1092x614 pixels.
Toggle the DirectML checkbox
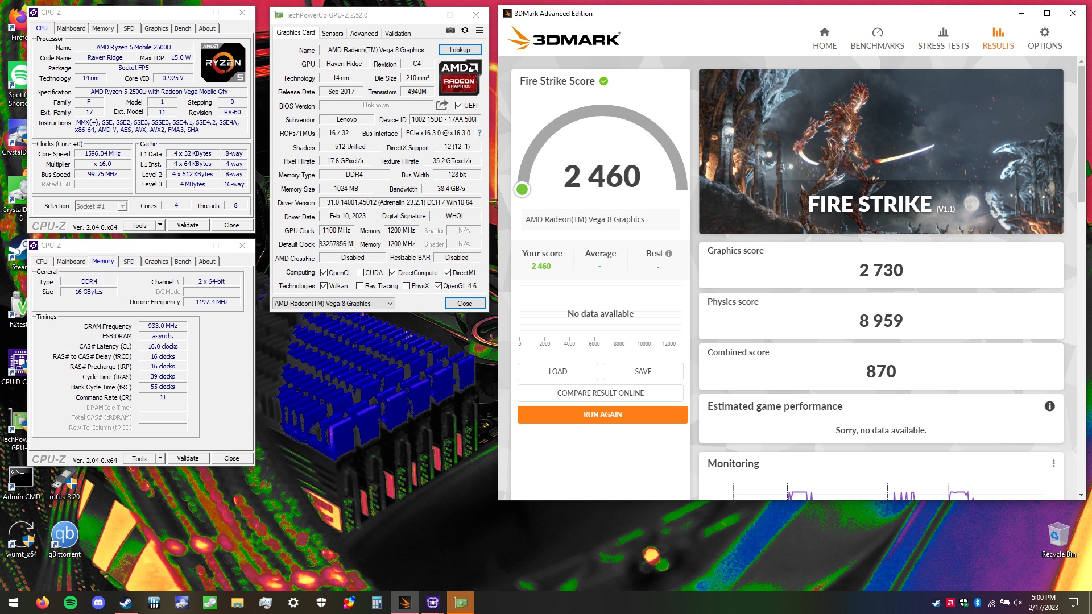click(x=447, y=273)
